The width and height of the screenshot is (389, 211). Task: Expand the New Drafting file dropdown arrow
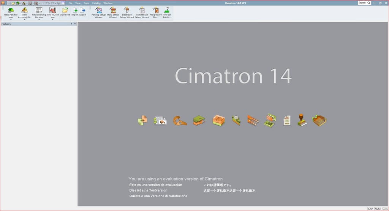(39, 20)
